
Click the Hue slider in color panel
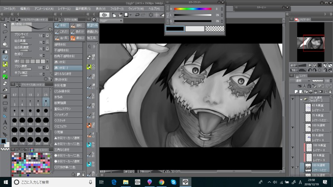(x=192, y=8)
